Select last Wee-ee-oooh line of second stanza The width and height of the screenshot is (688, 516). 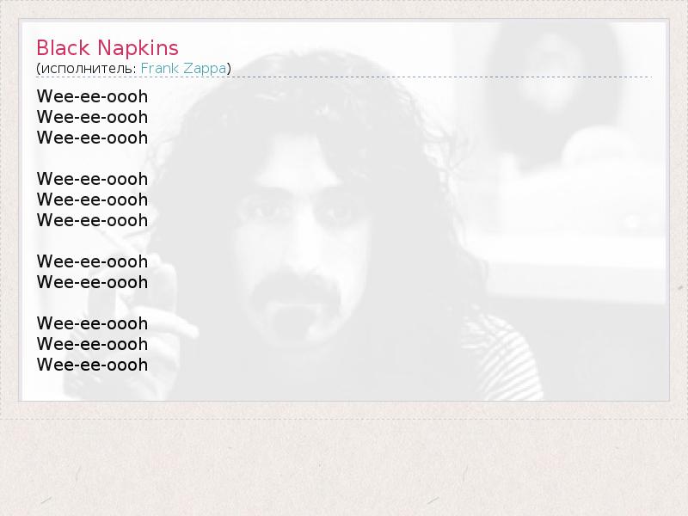(92, 220)
